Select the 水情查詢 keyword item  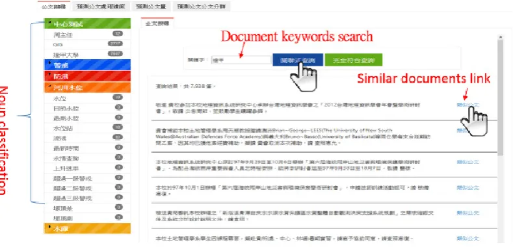tap(87, 159)
